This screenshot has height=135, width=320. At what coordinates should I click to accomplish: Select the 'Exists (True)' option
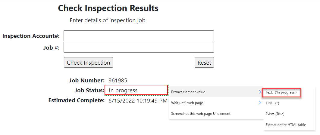click(275, 114)
